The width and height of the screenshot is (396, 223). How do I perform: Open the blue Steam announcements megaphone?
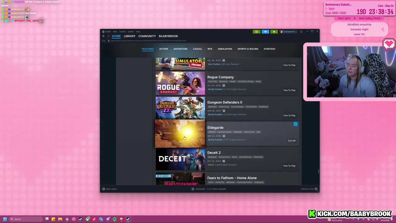coord(265,32)
